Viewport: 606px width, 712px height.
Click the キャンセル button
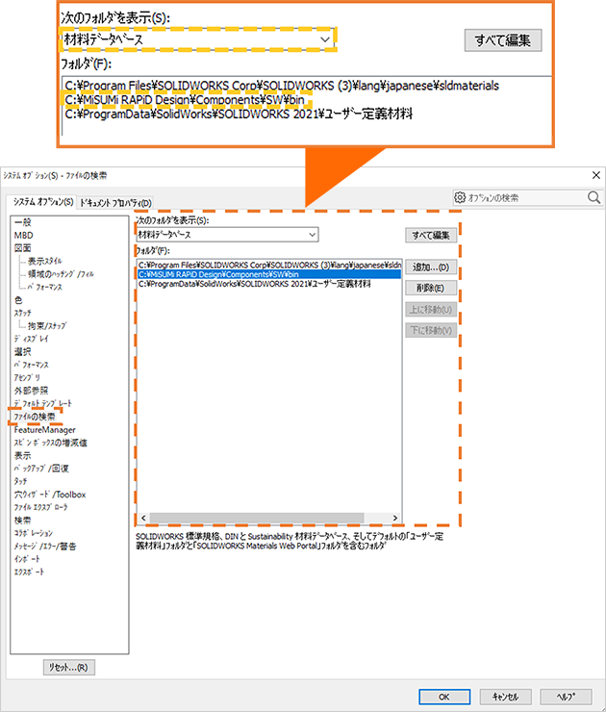coord(505,696)
